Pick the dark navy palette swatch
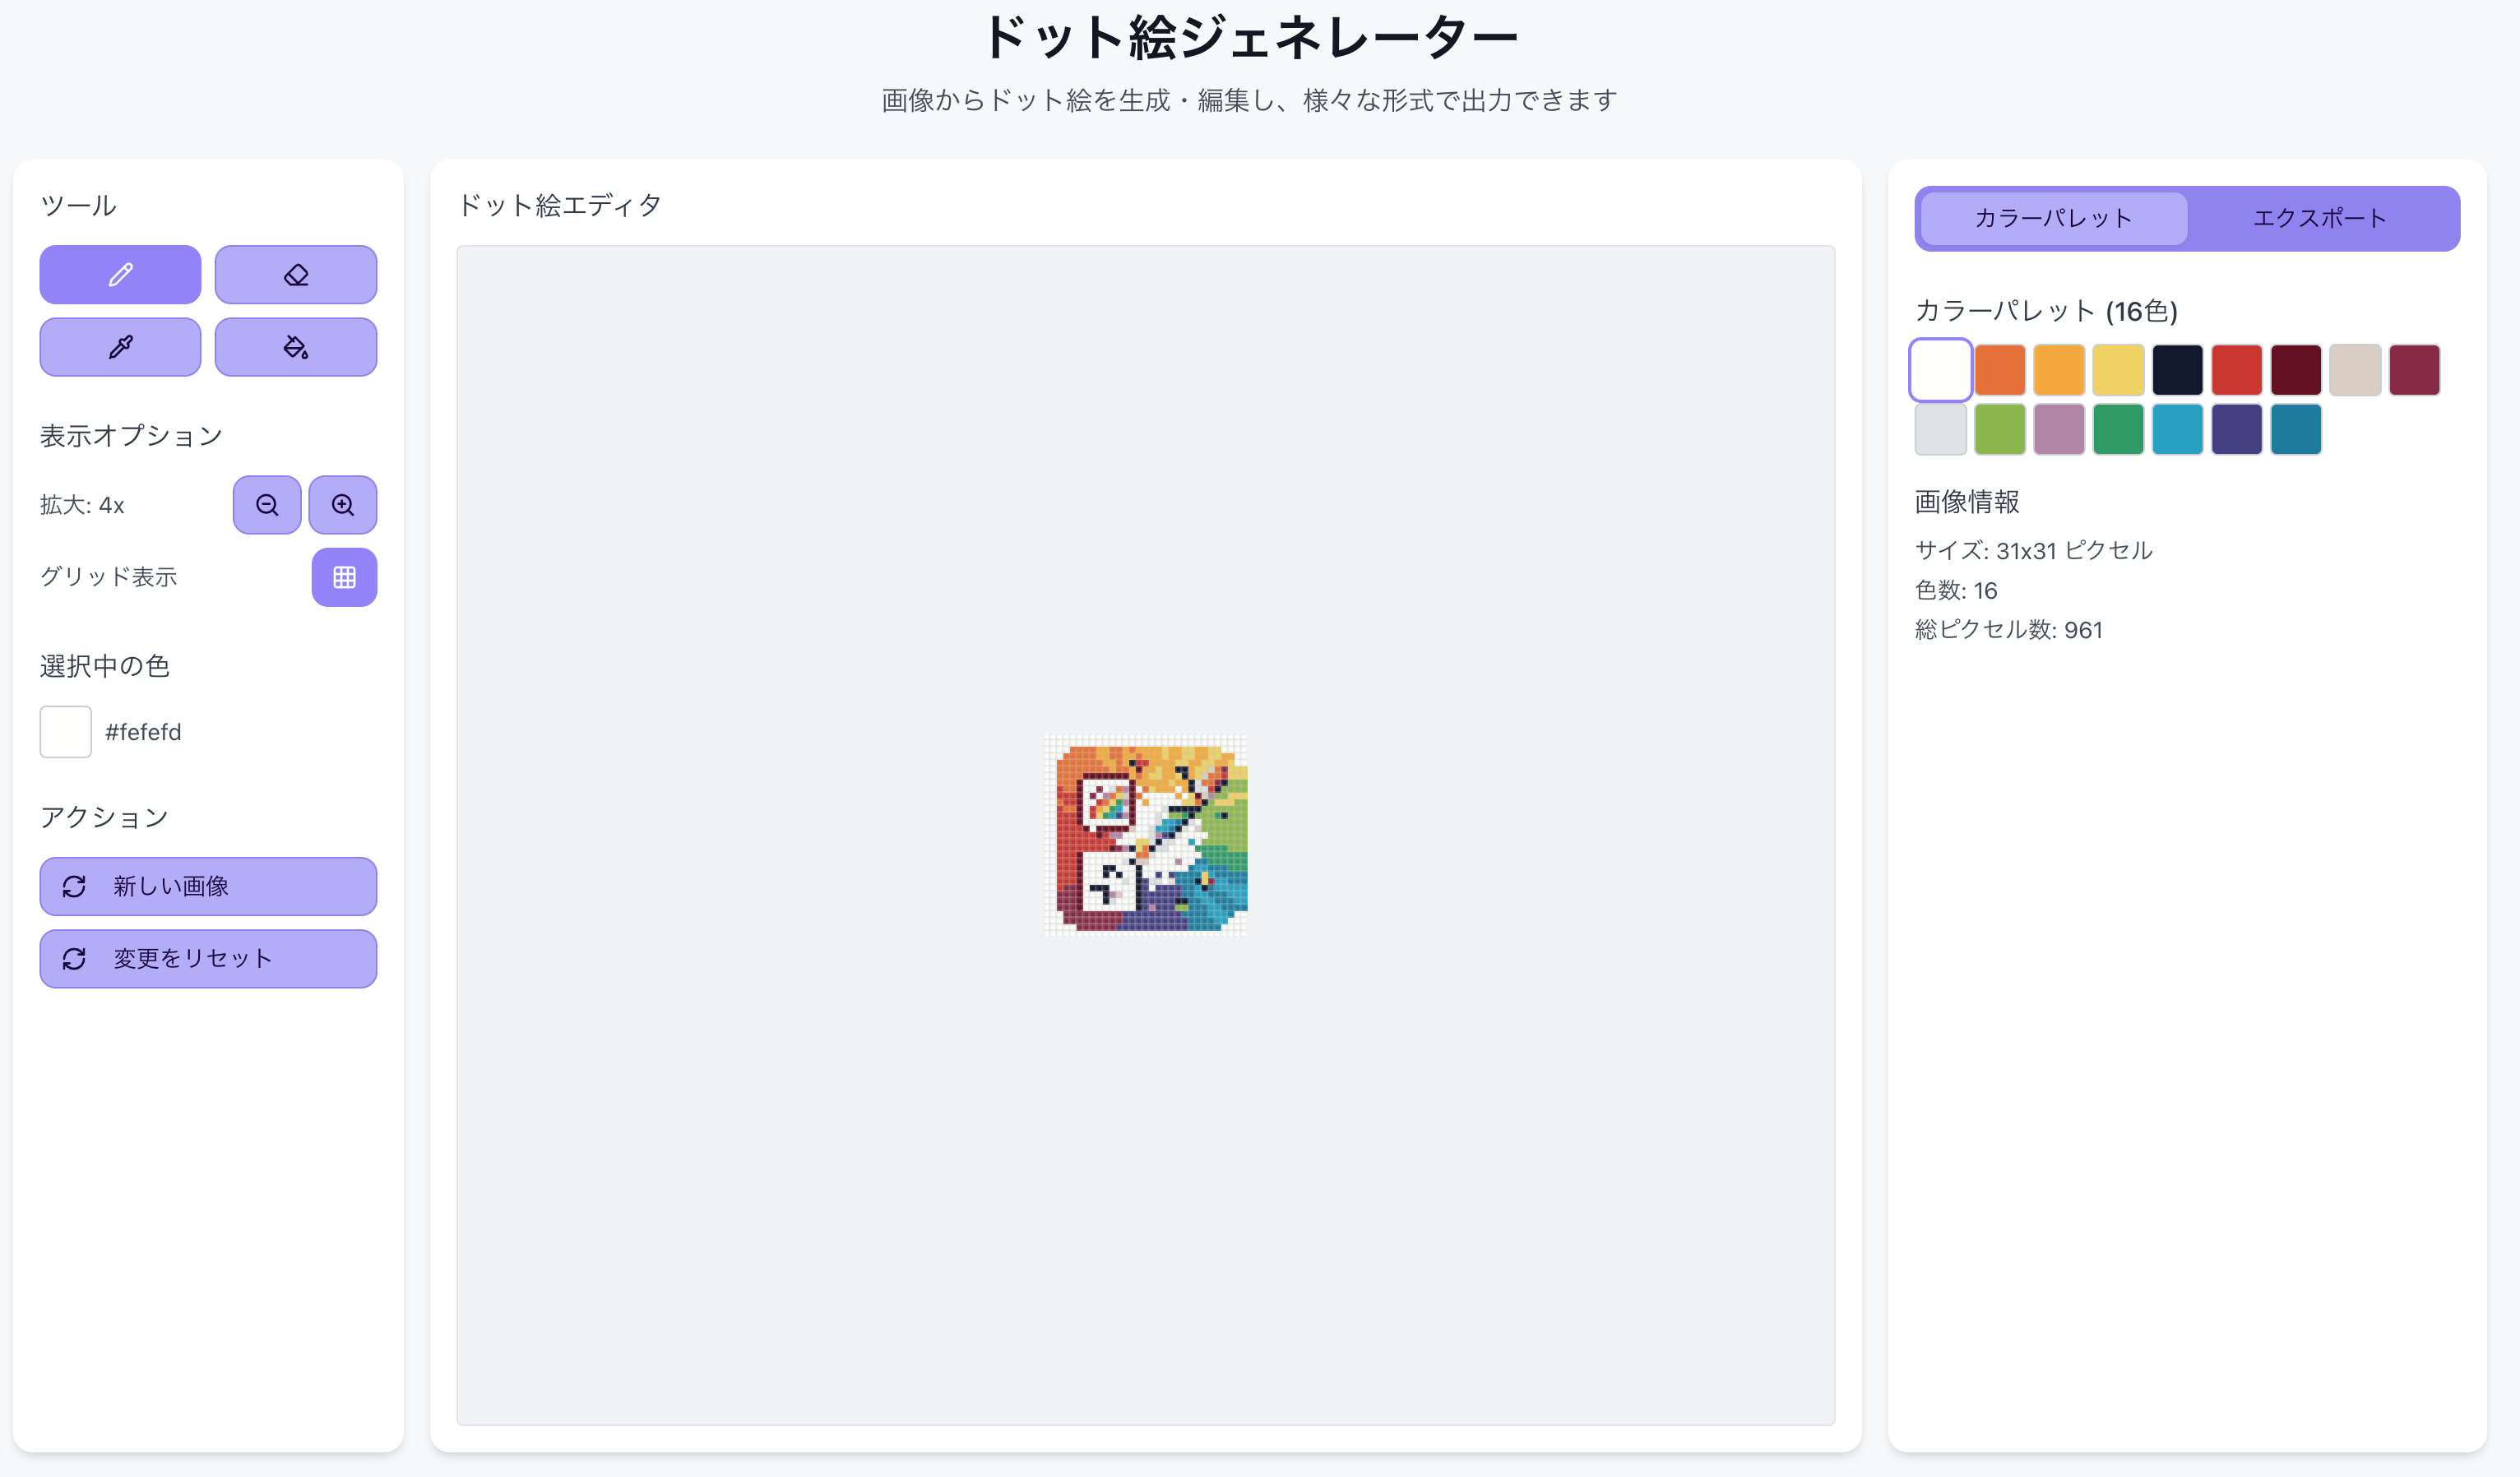2520x1477 pixels. 2177,370
